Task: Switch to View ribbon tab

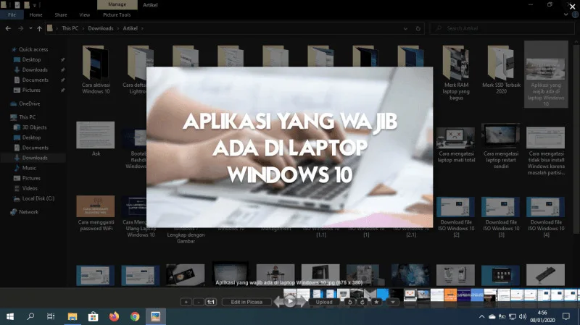Action: point(84,14)
